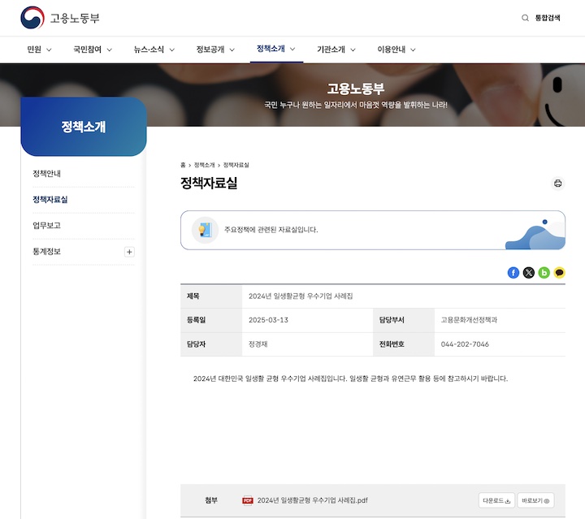
Task: Click the banner slogan 국민 누구나 원하는 일자리
Action: pos(356,105)
